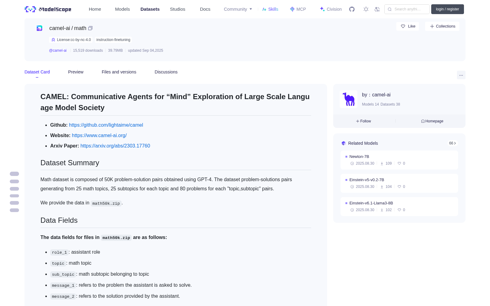Open the GitHub icon link
Viewport: 490px width, 306px height.
pyautogui.click(x=352, y=9)
